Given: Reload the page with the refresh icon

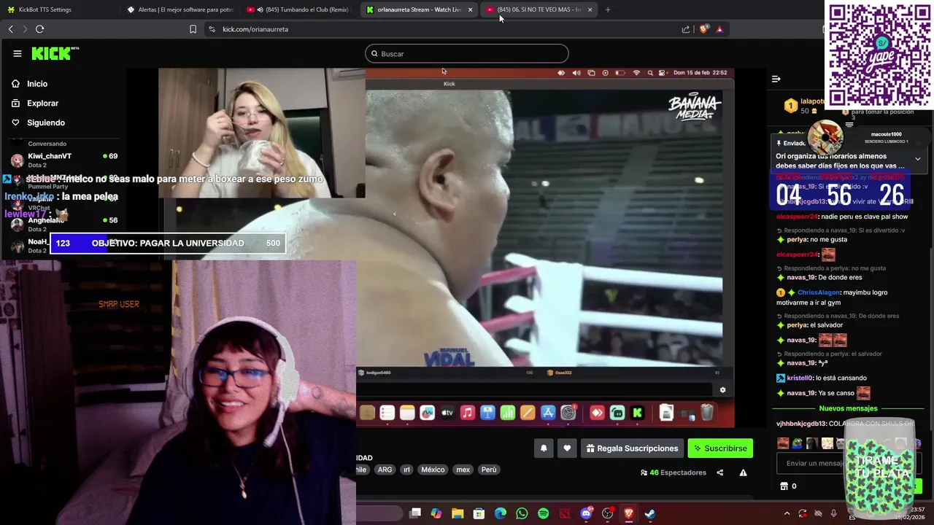Looking at the screenshot, I should 39,29.
